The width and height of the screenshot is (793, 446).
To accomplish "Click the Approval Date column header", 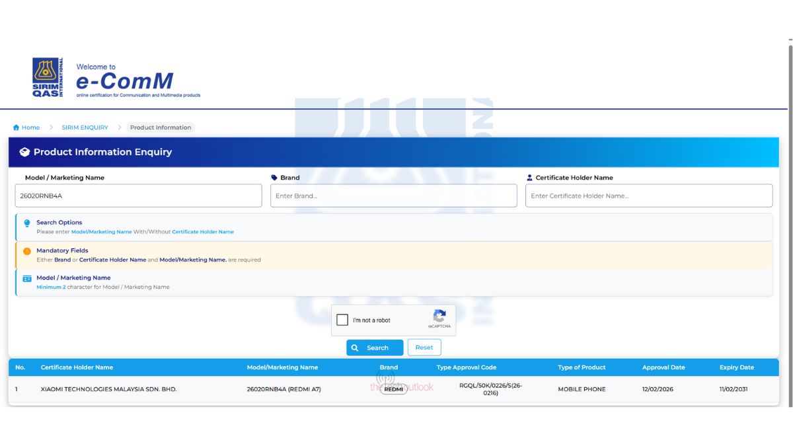I will point(663,367).
